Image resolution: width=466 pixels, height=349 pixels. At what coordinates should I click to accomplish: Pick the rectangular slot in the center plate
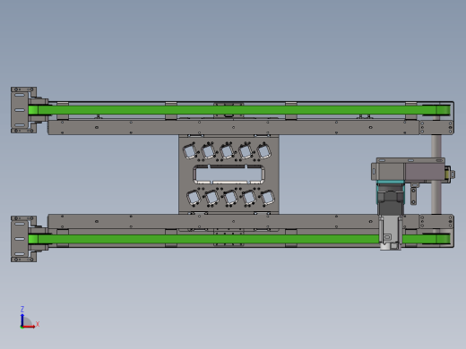[x=229, y=174]
